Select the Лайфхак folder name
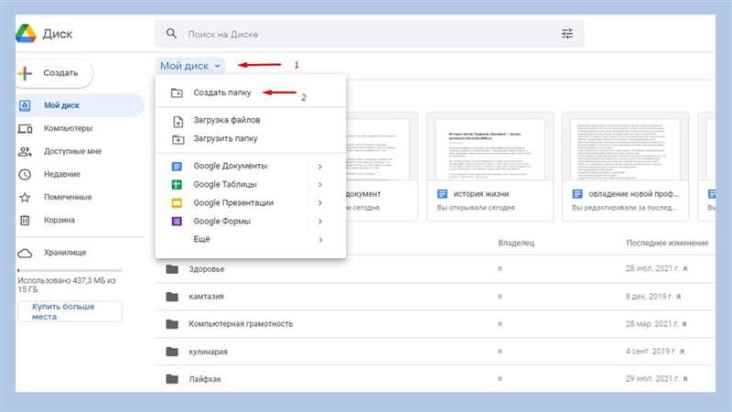This screenshot has height=412, width=732. pyautogui.click(x=205, y=379)
